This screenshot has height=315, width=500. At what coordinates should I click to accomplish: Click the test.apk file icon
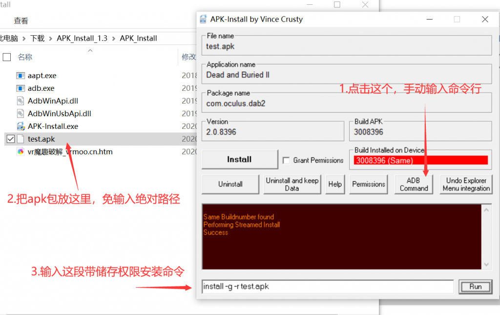pyautogui.click(x=21, y=139)
